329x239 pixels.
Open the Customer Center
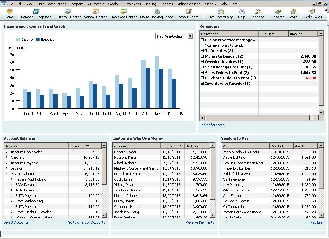coord(67,14)
